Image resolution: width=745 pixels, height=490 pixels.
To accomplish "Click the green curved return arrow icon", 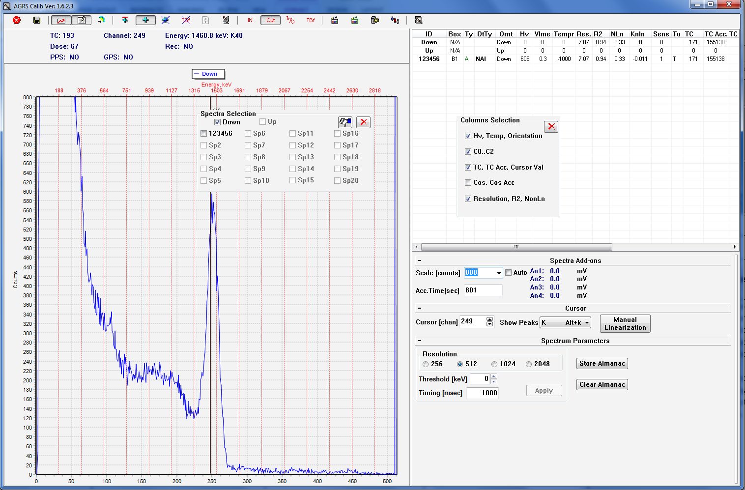I will (x=102, y=20).
